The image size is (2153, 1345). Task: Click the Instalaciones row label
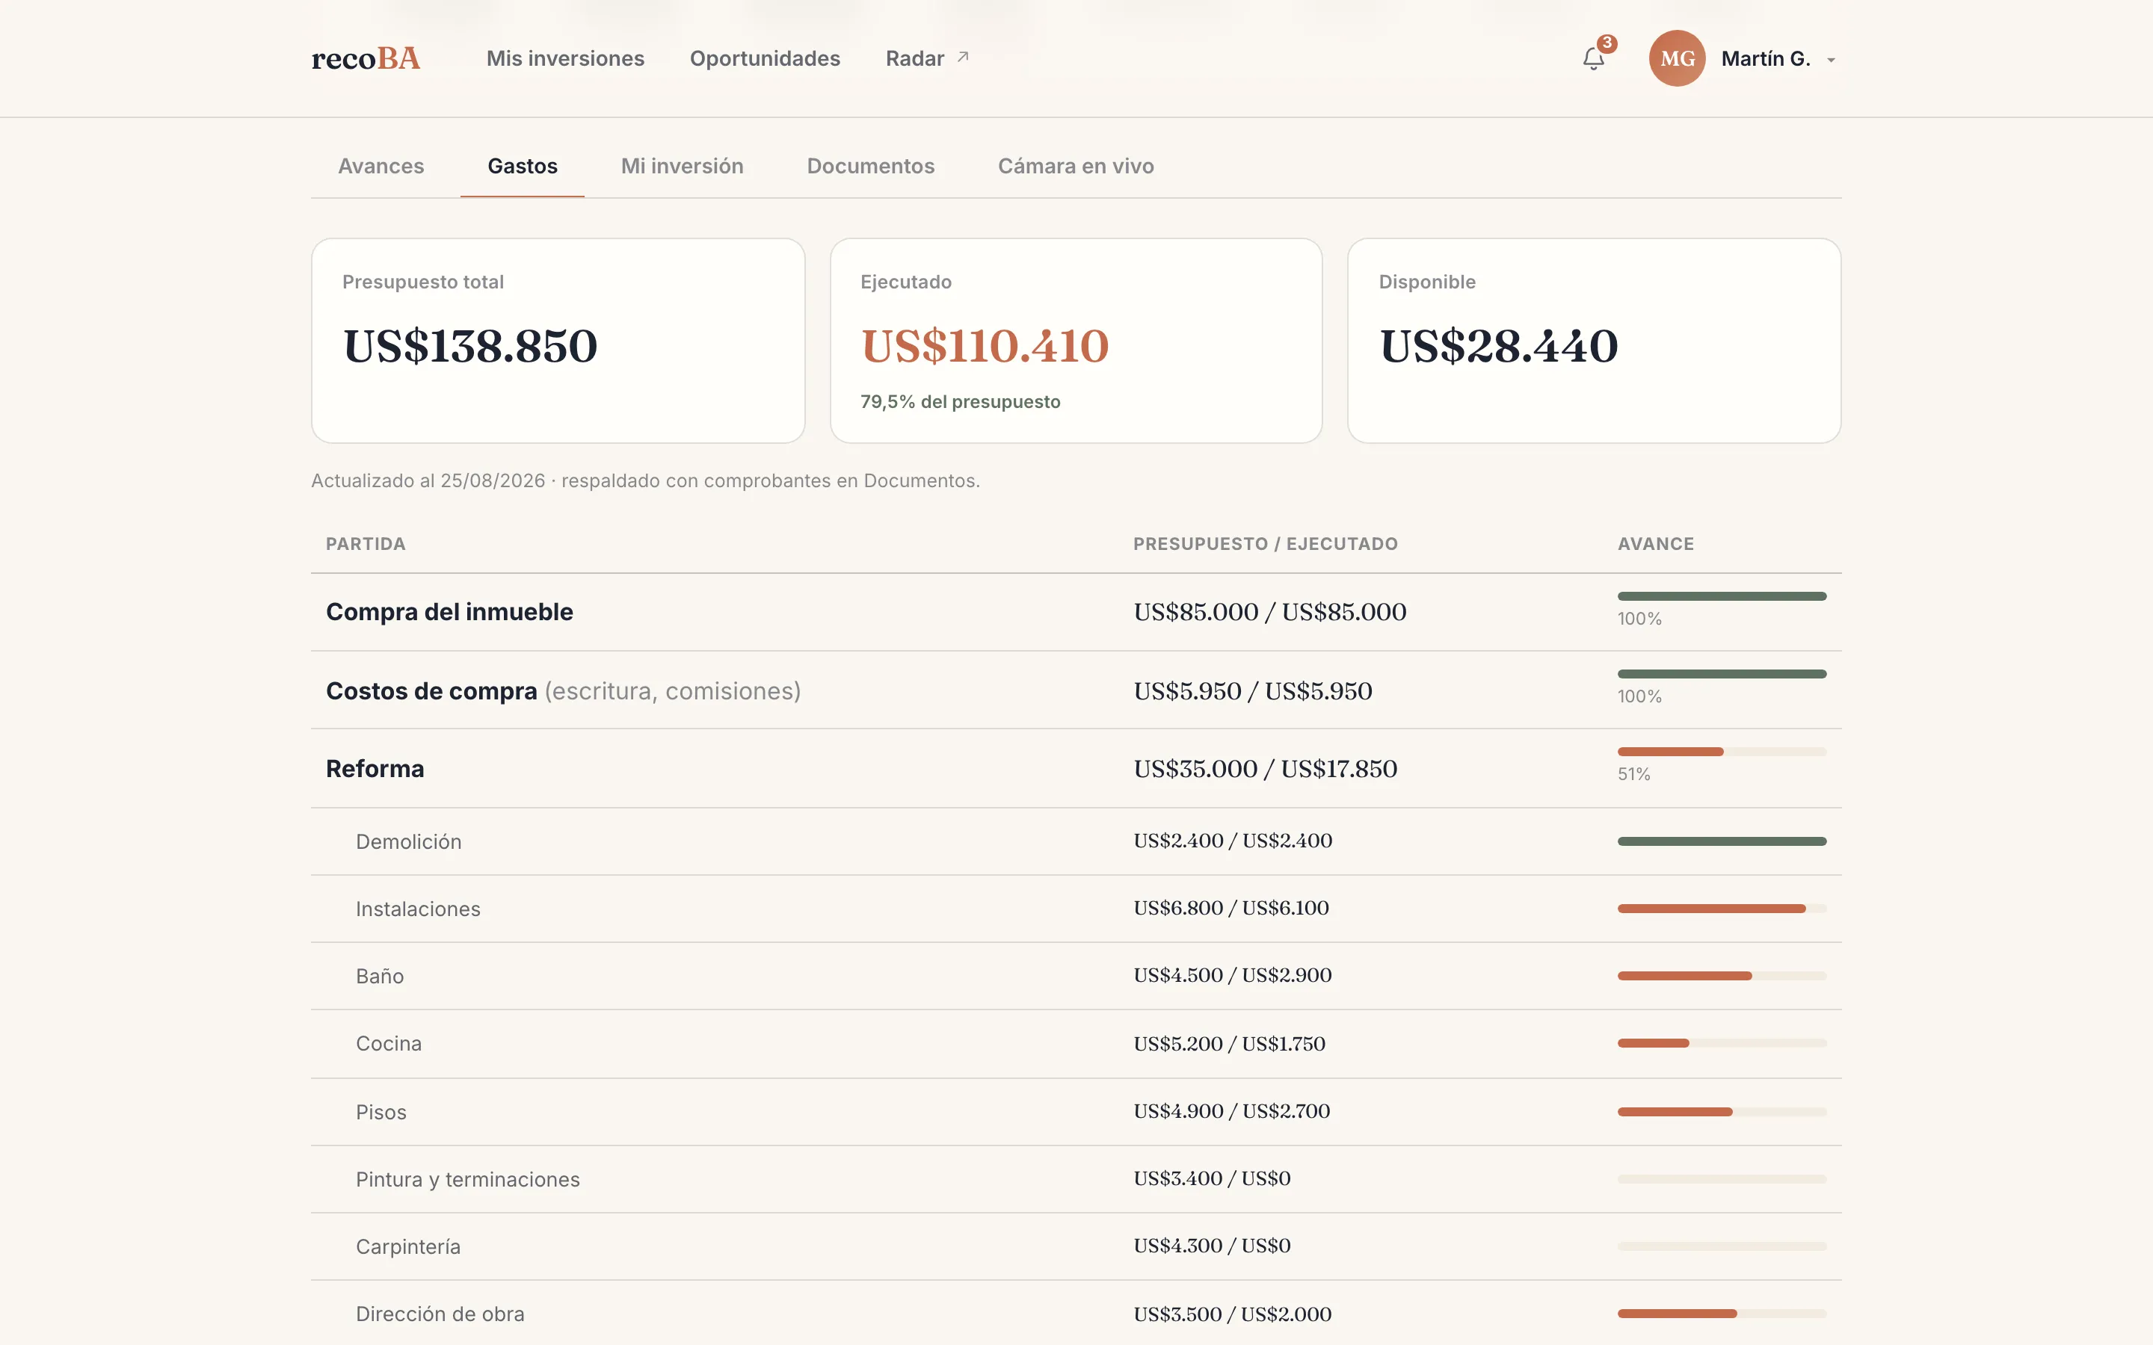(x=418, y=909)
